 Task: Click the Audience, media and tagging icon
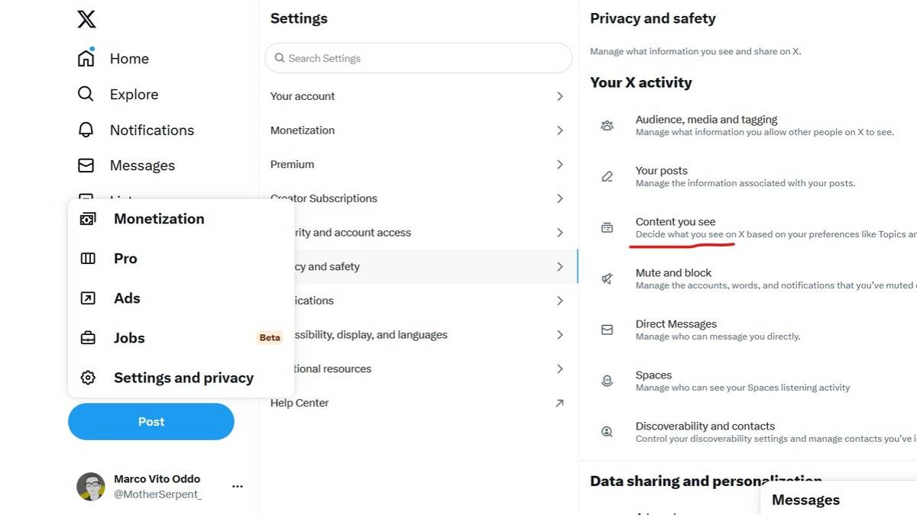607,125
